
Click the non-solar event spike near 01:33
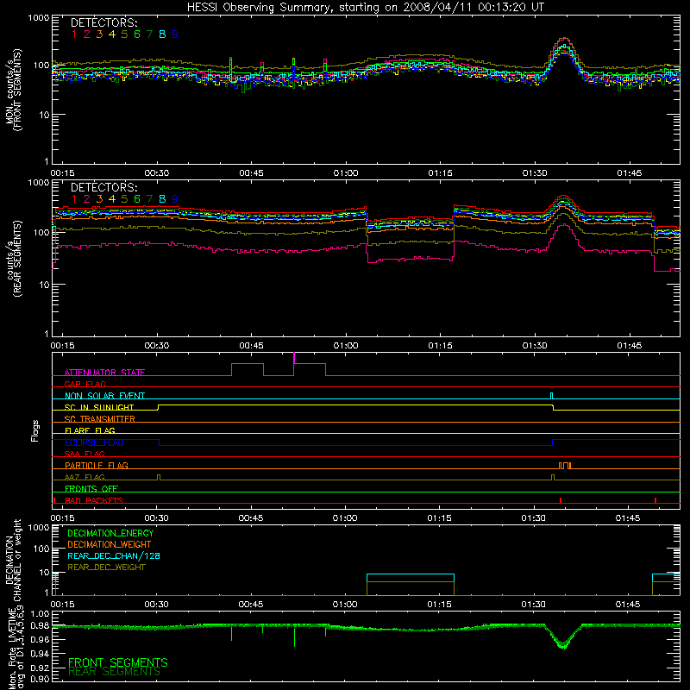pos(551,395)
